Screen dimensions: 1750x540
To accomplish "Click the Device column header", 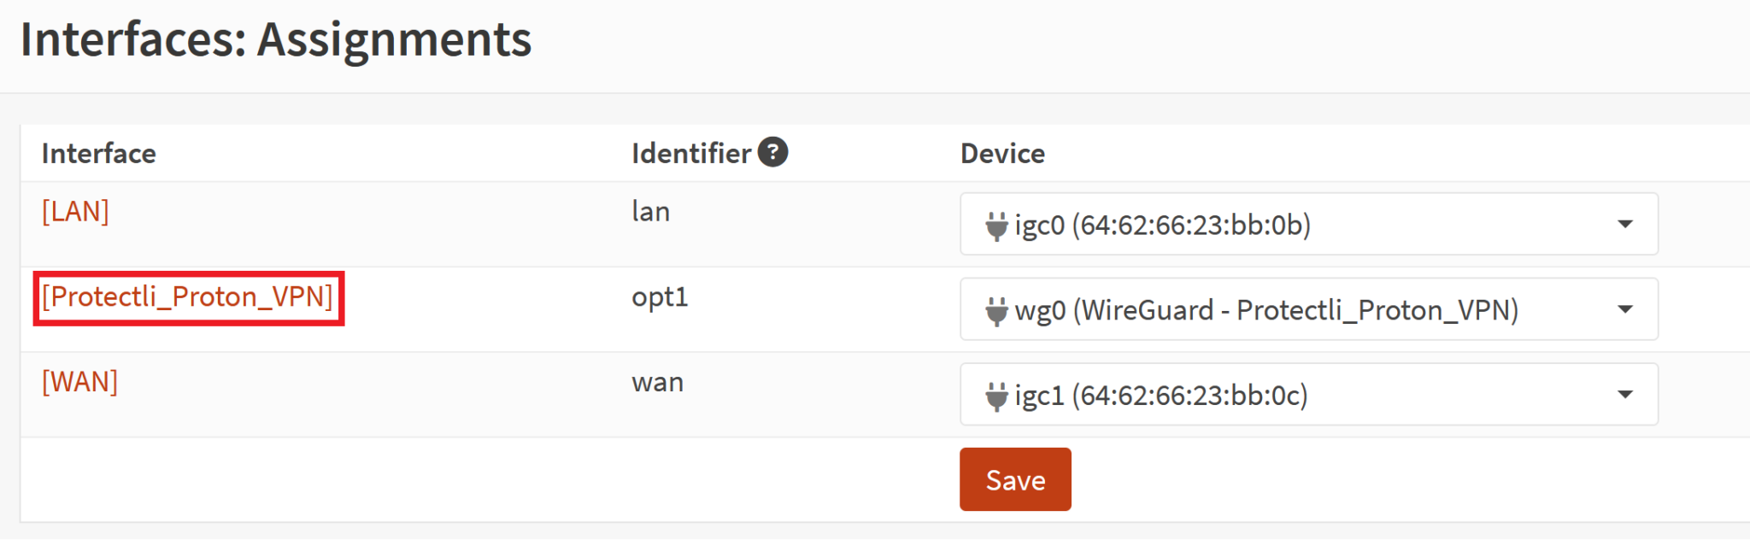I will [1002, 153].
